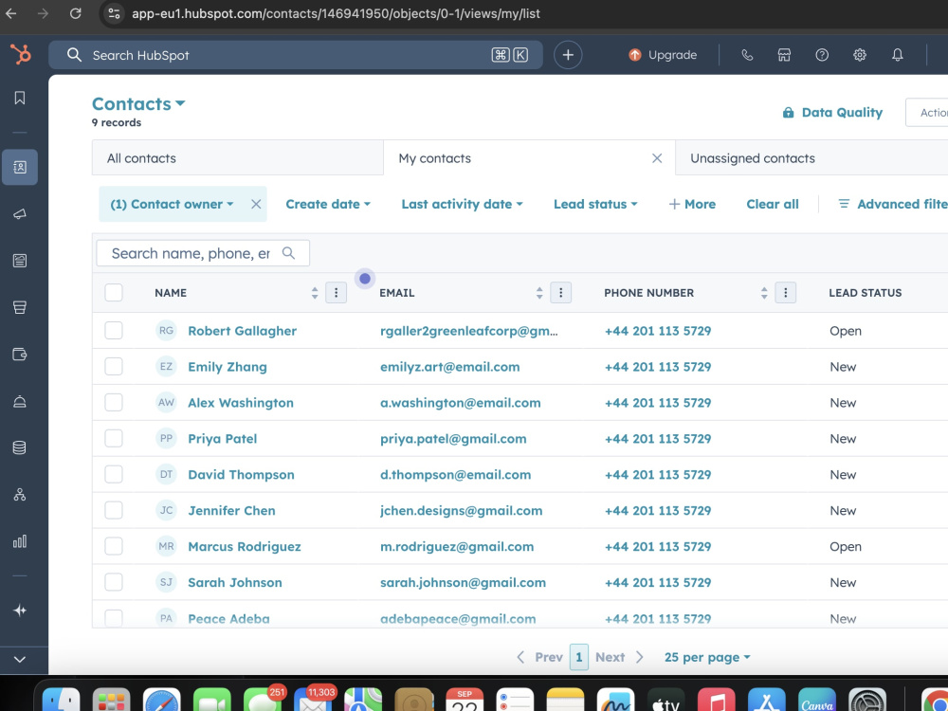Open the Marketplace store icon
The height and width of the screenshot is (711, 948).
(x=784, y=55)
